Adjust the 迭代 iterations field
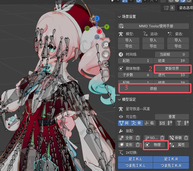This screenshot has width=193, height=171. click(171, 75)
